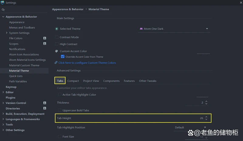Click the configure Custom Theme Colors link
Viewport: 243px width, 141px height.
pos(87,63)
